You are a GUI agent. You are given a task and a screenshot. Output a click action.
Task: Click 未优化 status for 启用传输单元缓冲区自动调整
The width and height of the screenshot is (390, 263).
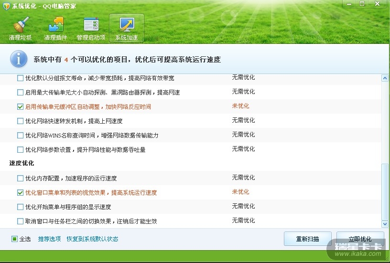tap(240, 106)
